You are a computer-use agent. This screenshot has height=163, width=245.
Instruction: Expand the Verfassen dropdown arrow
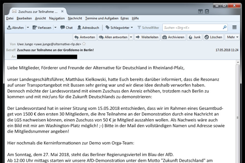[55, 28]
